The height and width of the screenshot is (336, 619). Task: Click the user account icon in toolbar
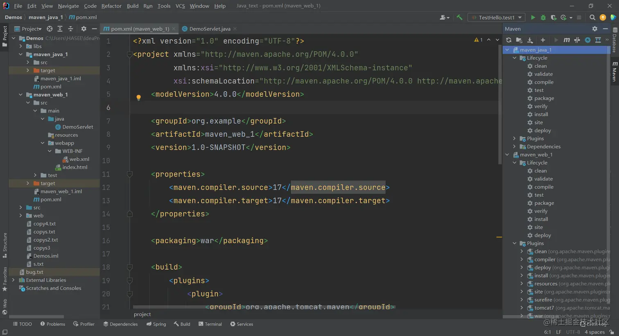tap(444, 18)
